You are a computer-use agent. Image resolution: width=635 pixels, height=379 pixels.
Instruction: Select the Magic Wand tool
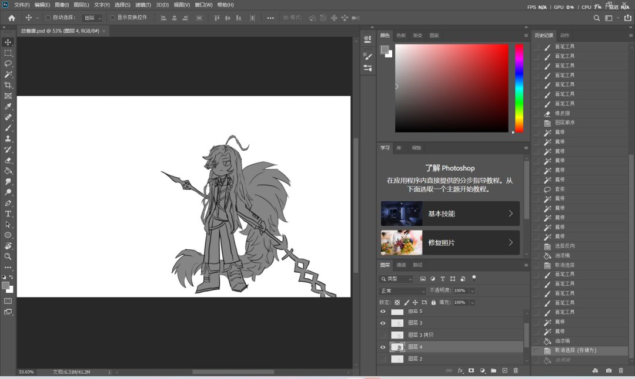(8, 75)
